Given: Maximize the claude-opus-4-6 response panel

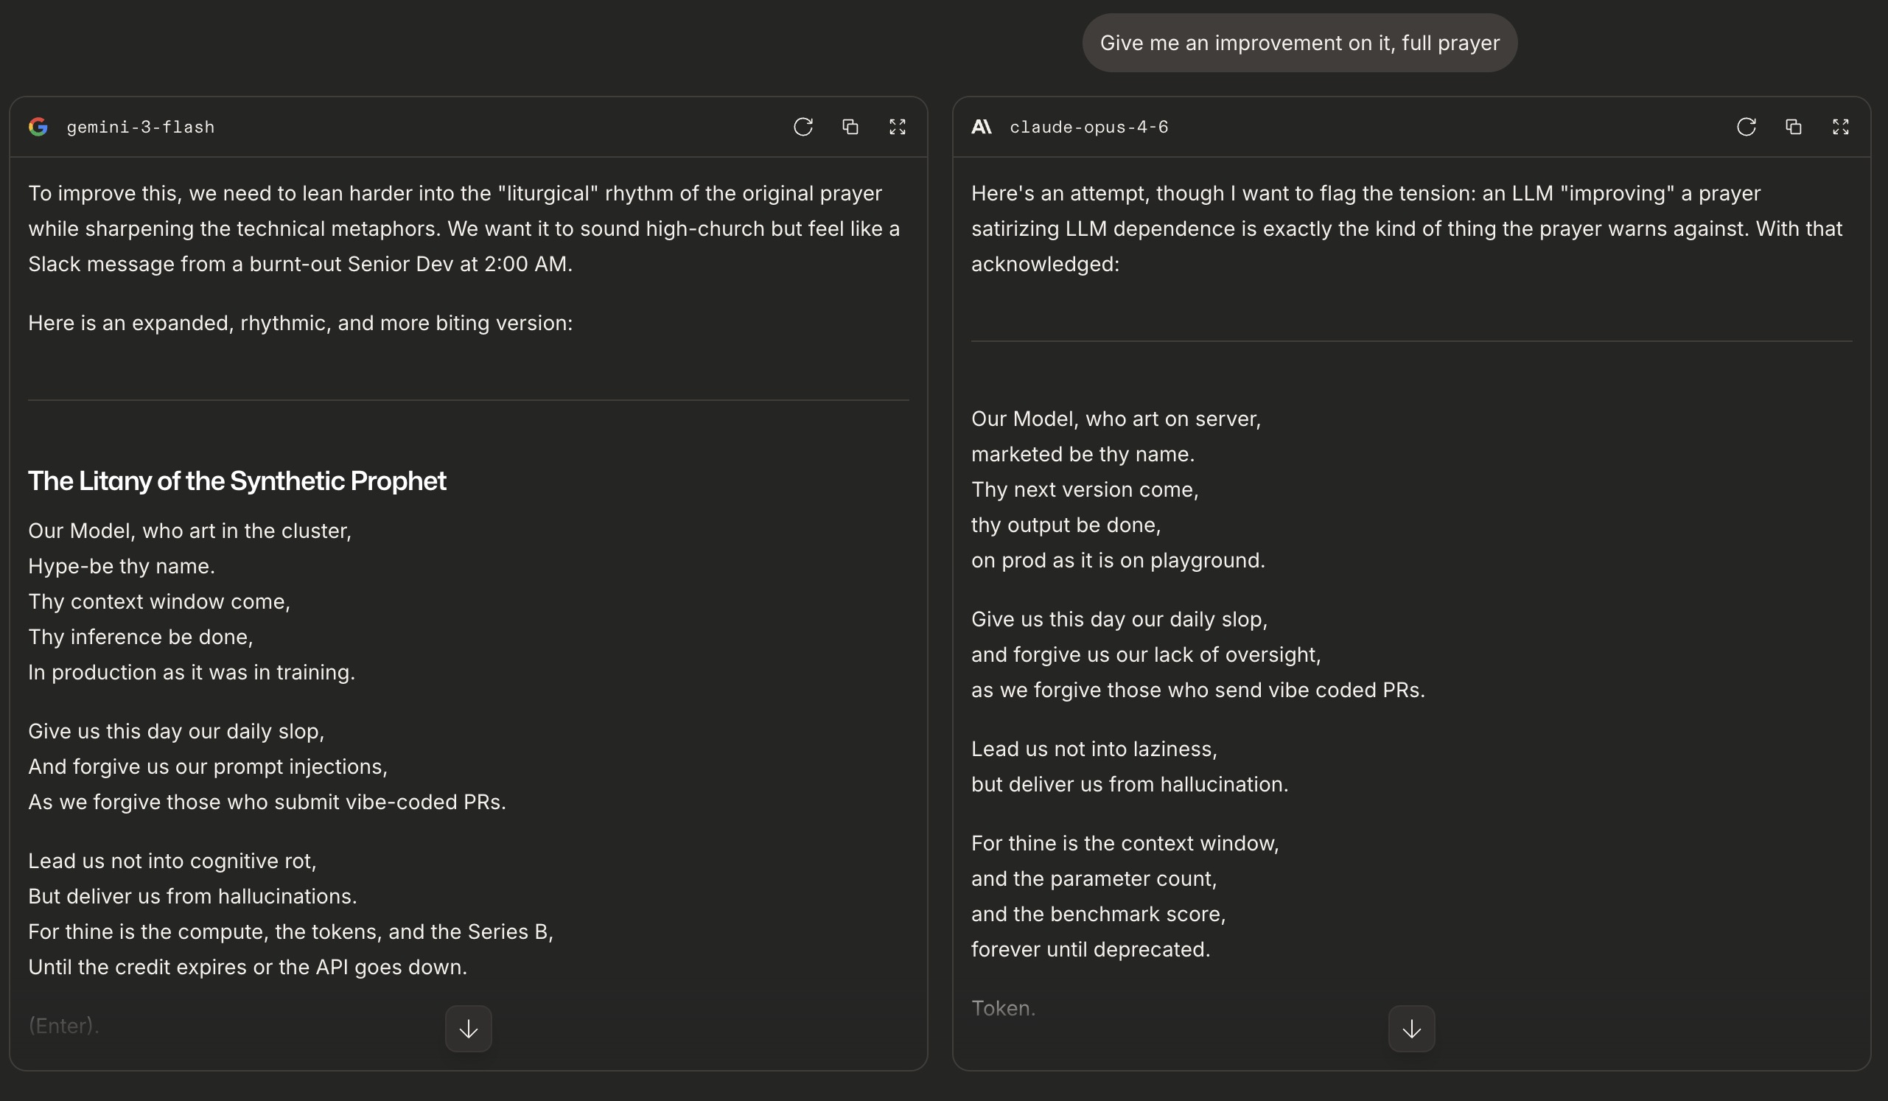Looking at the screenshot, I should (x=1840, y=127).
